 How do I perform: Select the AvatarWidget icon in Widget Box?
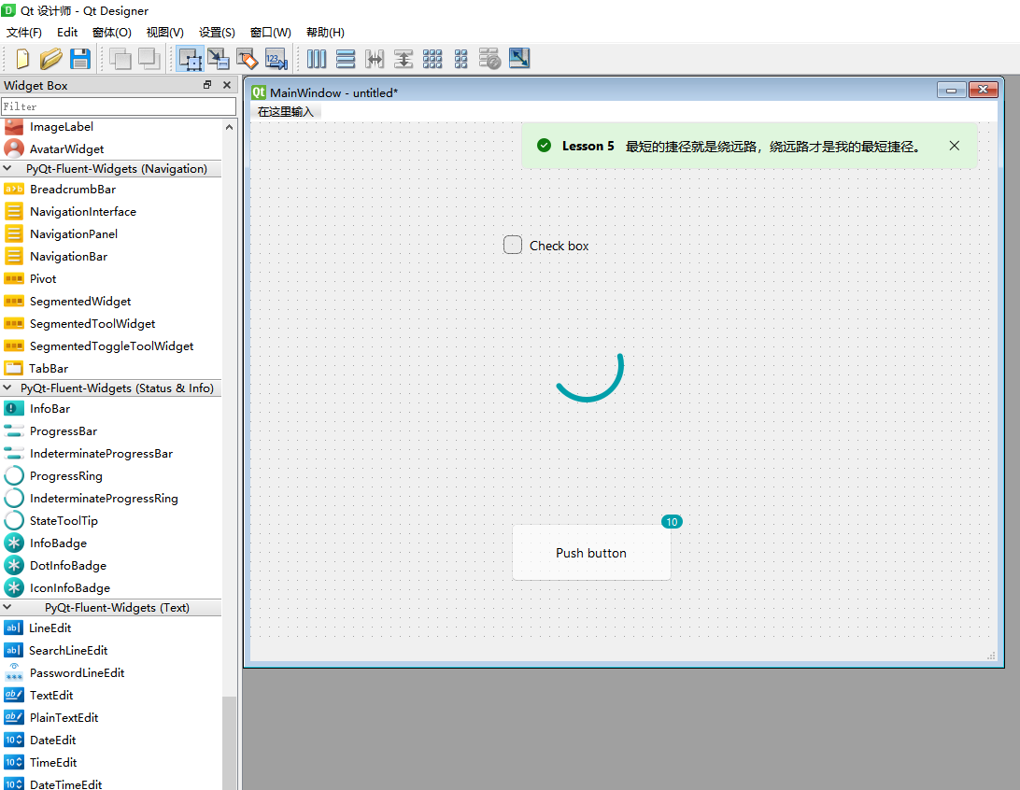[14, 148]
